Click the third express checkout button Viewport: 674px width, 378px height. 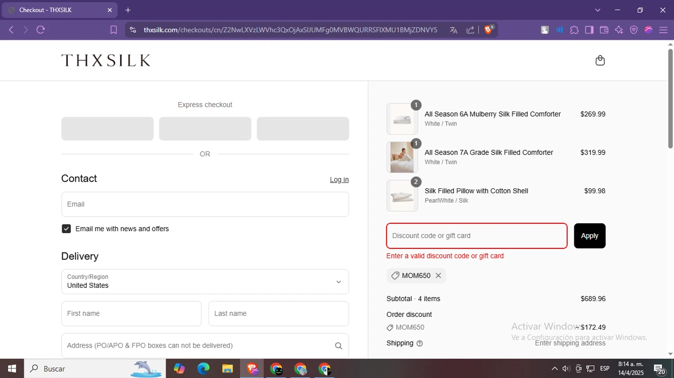(x=303, y=129)
